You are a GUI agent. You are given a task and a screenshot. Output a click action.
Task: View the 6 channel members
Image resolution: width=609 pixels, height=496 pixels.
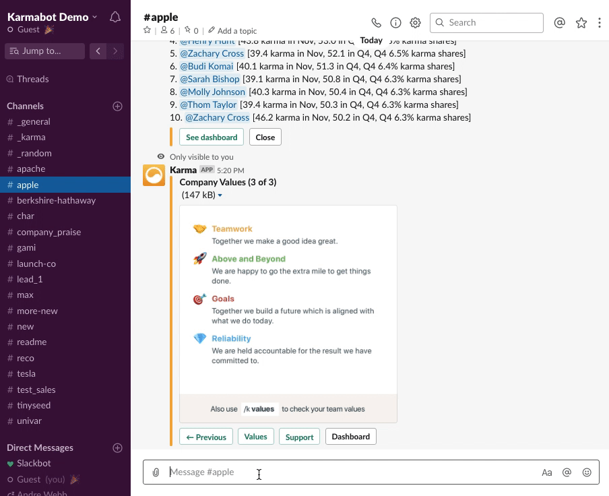coord(168,30)
